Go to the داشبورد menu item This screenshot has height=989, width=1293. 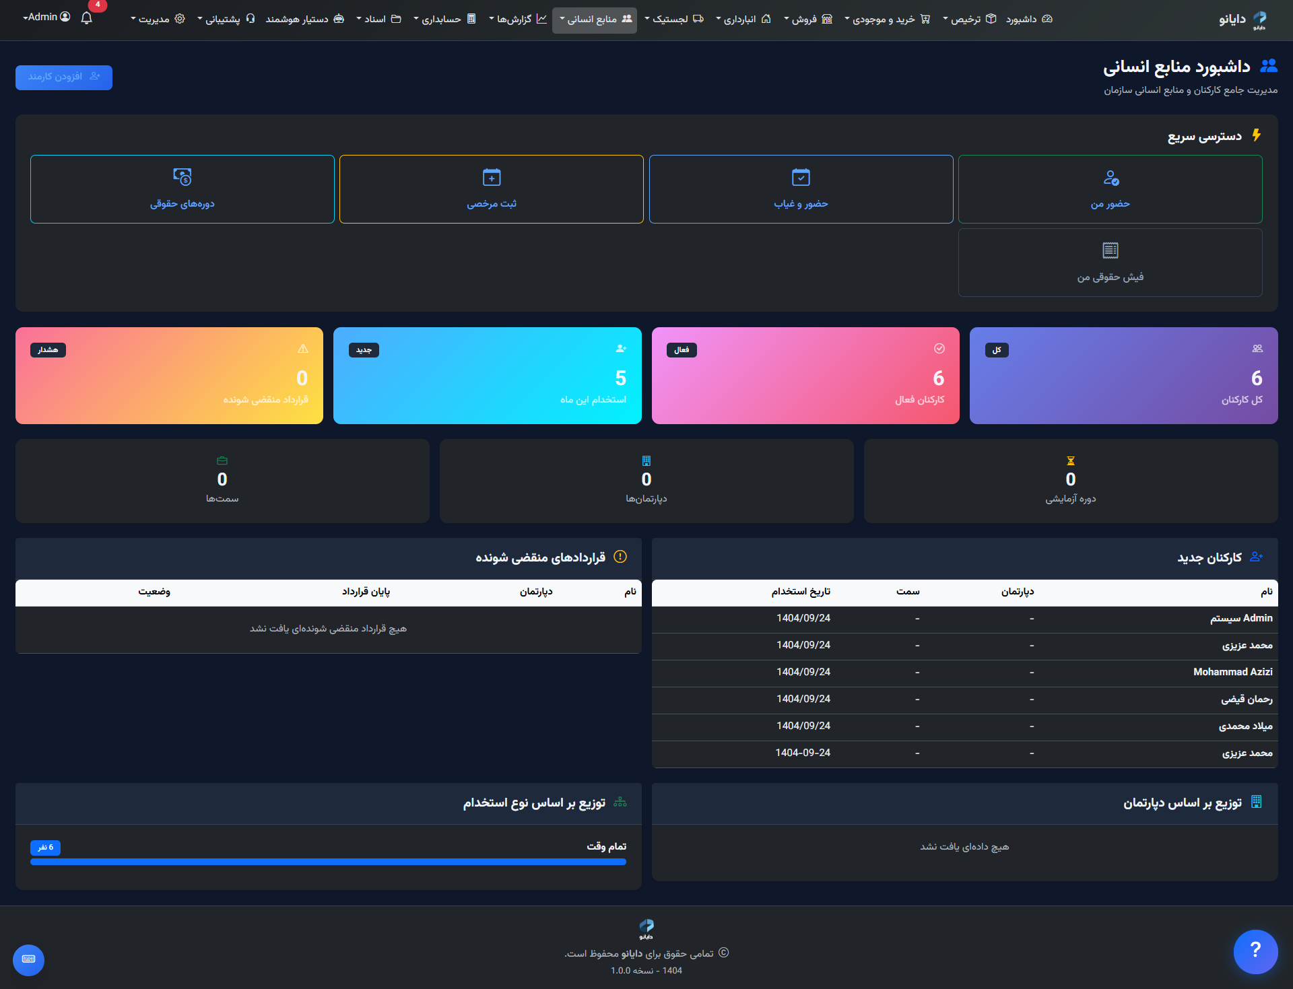1028,19
